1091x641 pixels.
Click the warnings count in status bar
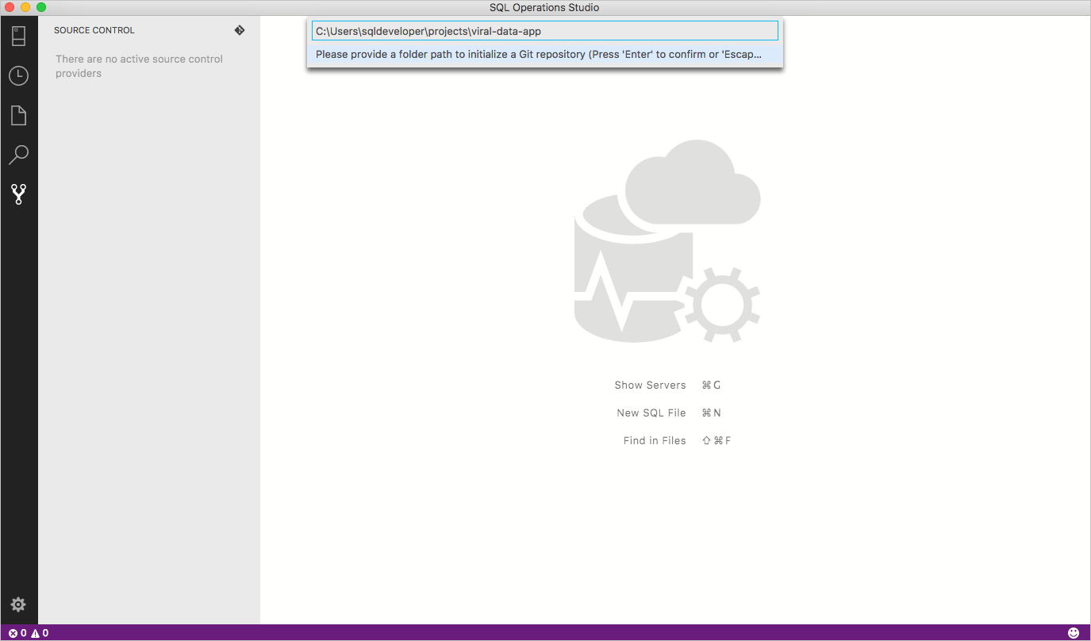point(40,633)
